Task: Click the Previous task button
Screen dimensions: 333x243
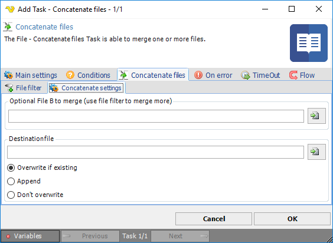Action: pyautogui.click(x=90, y=236)
